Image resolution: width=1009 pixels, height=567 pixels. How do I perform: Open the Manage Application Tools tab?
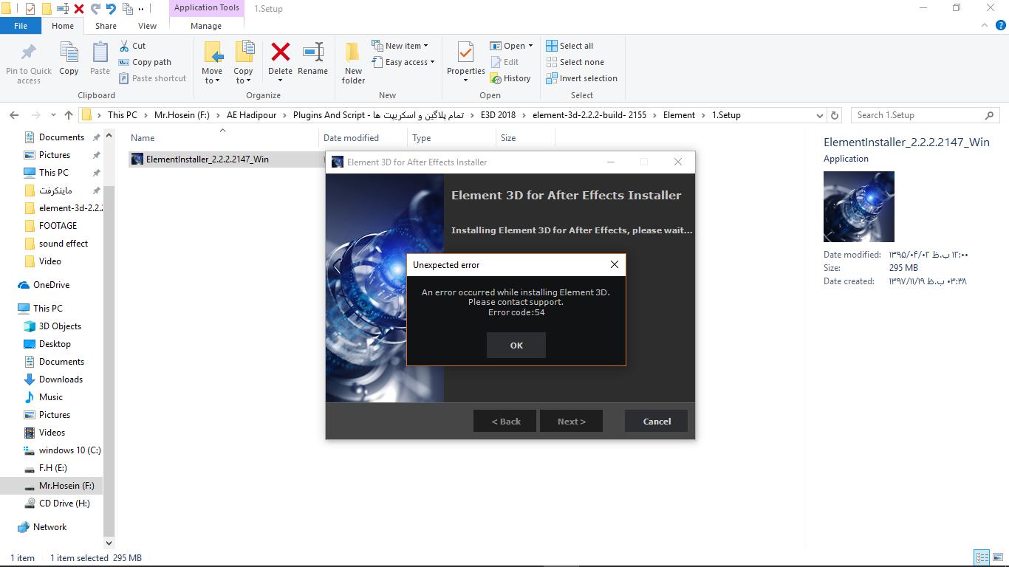(x=206, y=26)
